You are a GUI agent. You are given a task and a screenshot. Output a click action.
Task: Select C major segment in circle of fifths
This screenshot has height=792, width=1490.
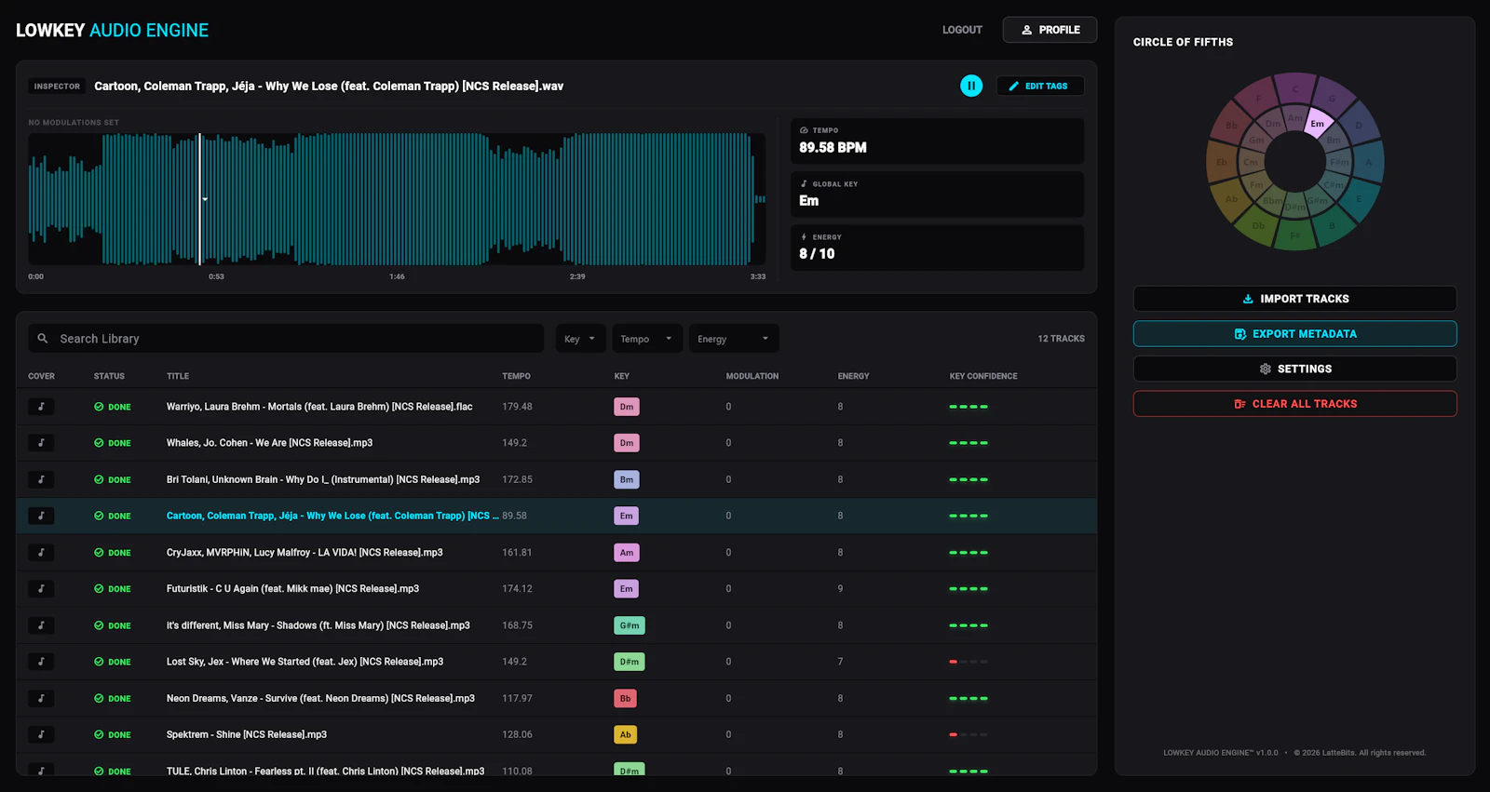1295,89
